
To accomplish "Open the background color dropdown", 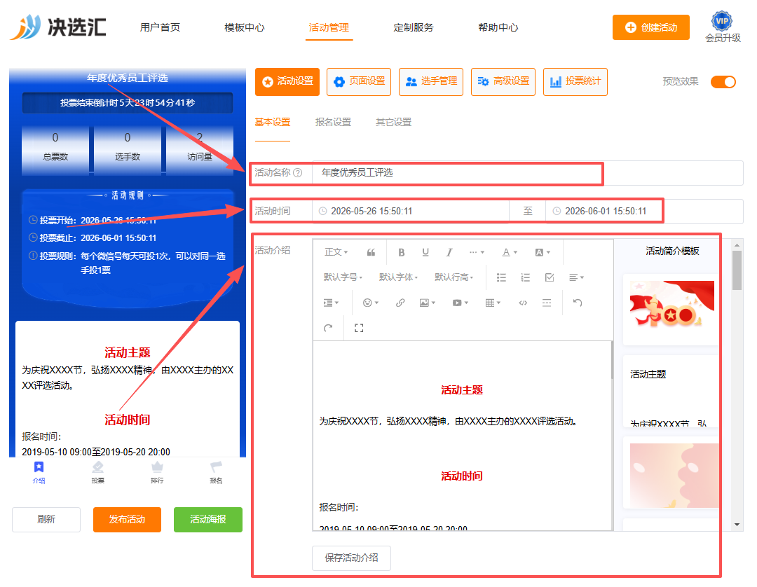I will [543, 252].
